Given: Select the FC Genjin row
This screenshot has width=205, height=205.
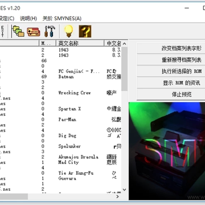Looking at the screenshot, I should click(x=61, y=71).
